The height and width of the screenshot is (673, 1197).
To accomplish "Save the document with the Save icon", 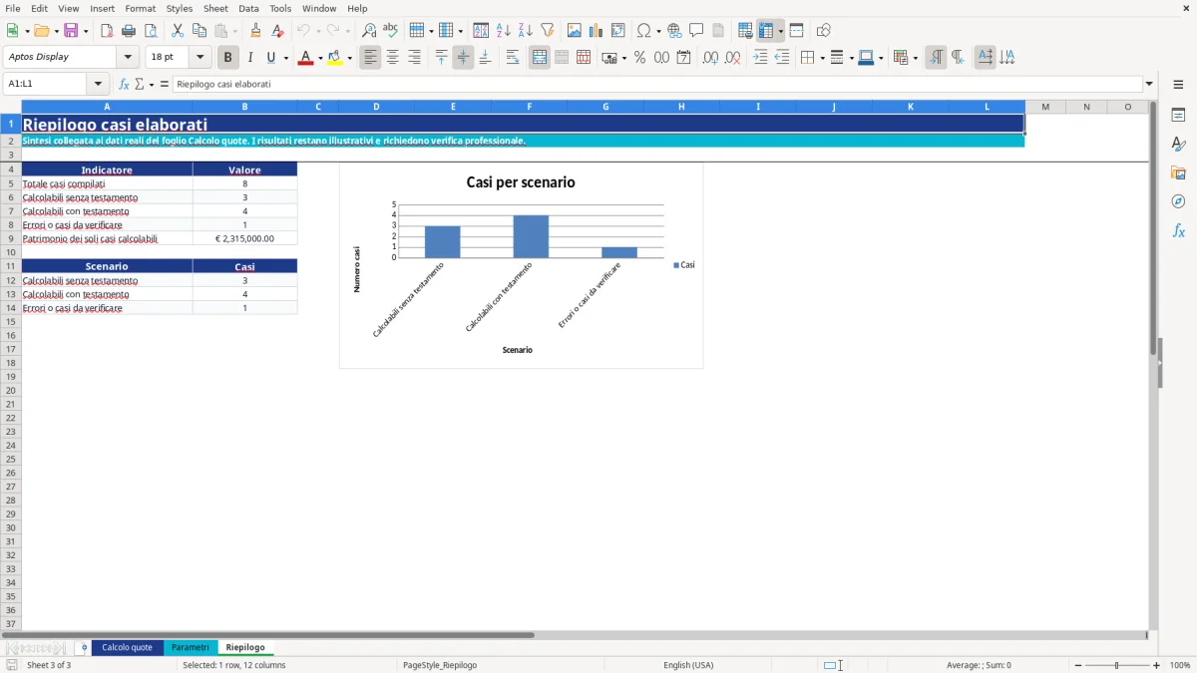I will [71, 31].
